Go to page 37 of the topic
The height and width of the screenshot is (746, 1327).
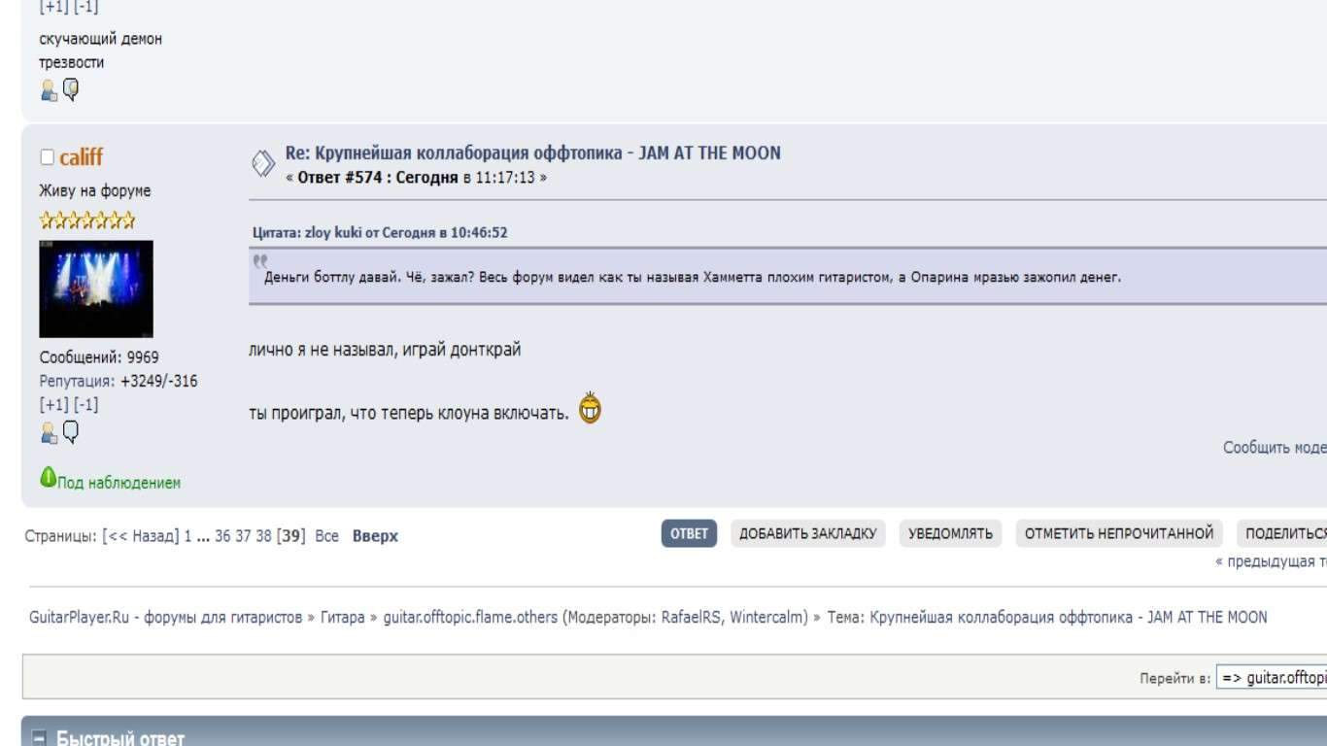[x=243, y=536]
